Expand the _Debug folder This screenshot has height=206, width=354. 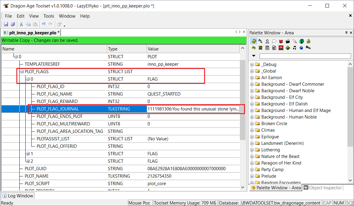(x=252, y=65)
